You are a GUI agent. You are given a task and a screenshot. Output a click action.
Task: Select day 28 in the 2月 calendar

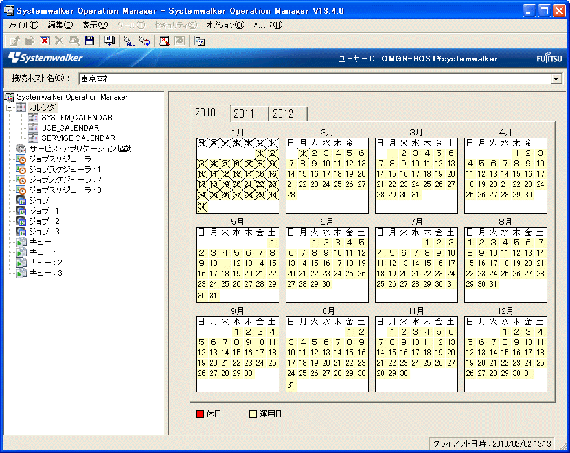291,195
